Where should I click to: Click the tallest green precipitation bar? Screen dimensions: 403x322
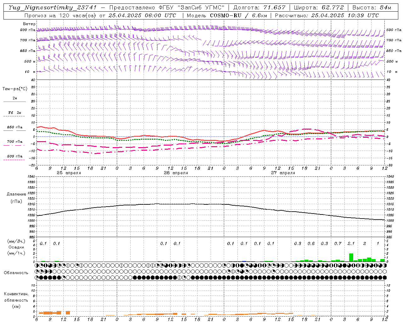point(351,257)
